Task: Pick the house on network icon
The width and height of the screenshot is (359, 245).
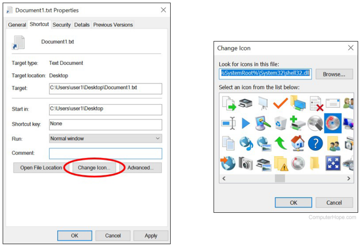Action: 298,143
